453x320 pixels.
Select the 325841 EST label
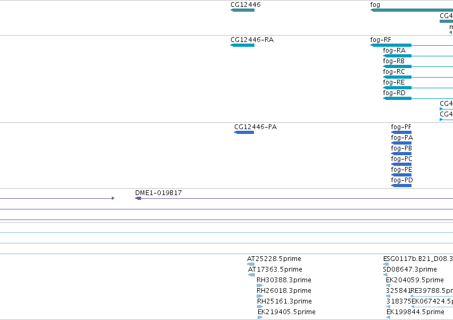398,291
